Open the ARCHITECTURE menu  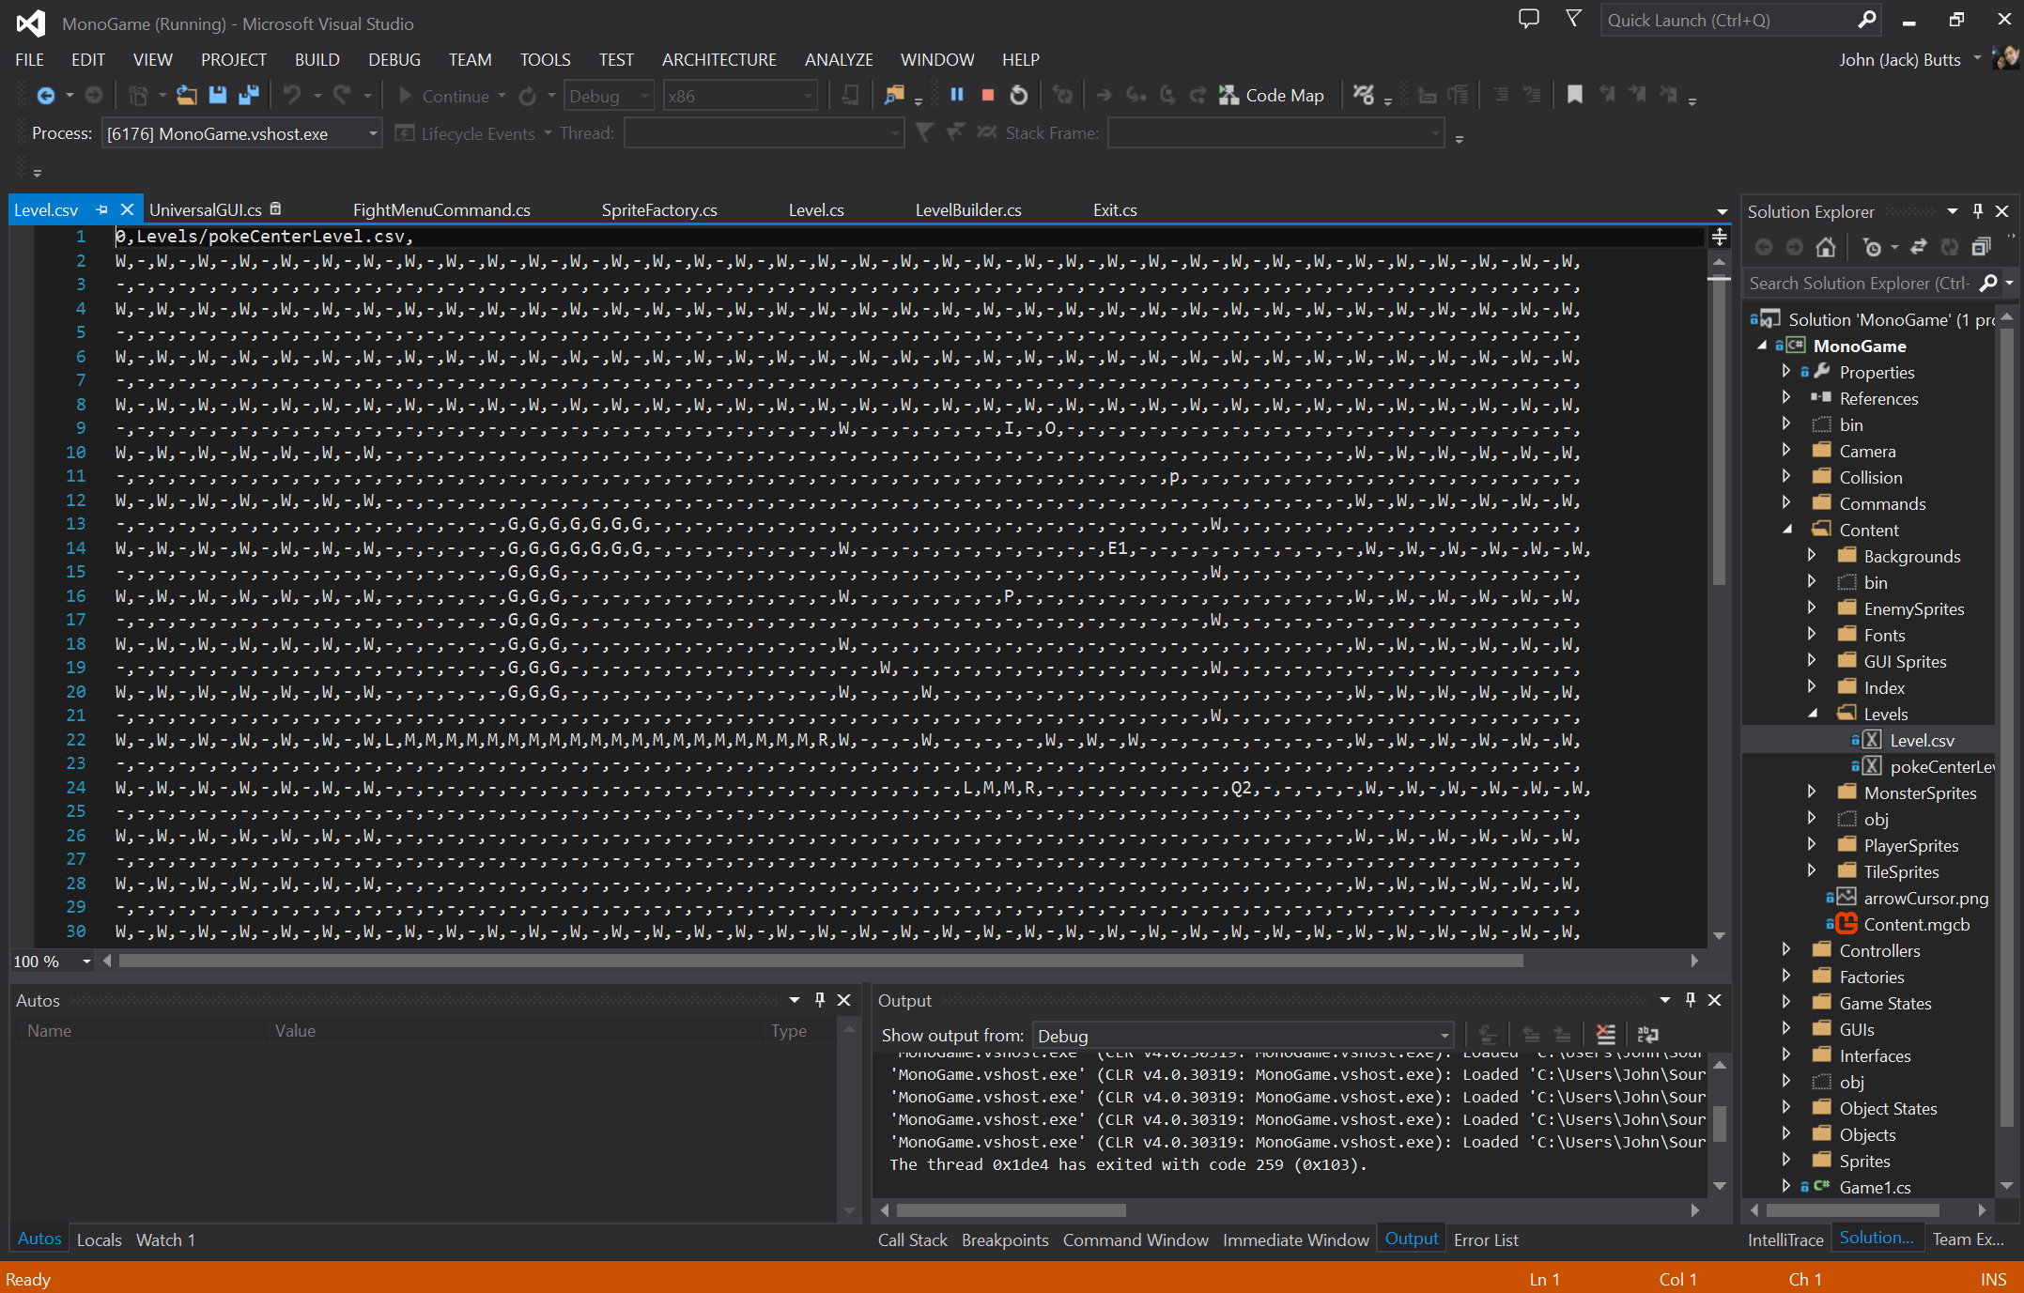(719, 59)
